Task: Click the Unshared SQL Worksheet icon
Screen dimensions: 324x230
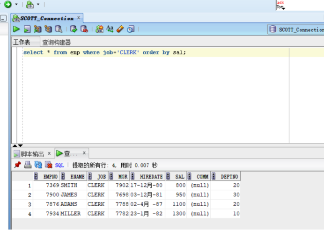Action: coord(99,29)
